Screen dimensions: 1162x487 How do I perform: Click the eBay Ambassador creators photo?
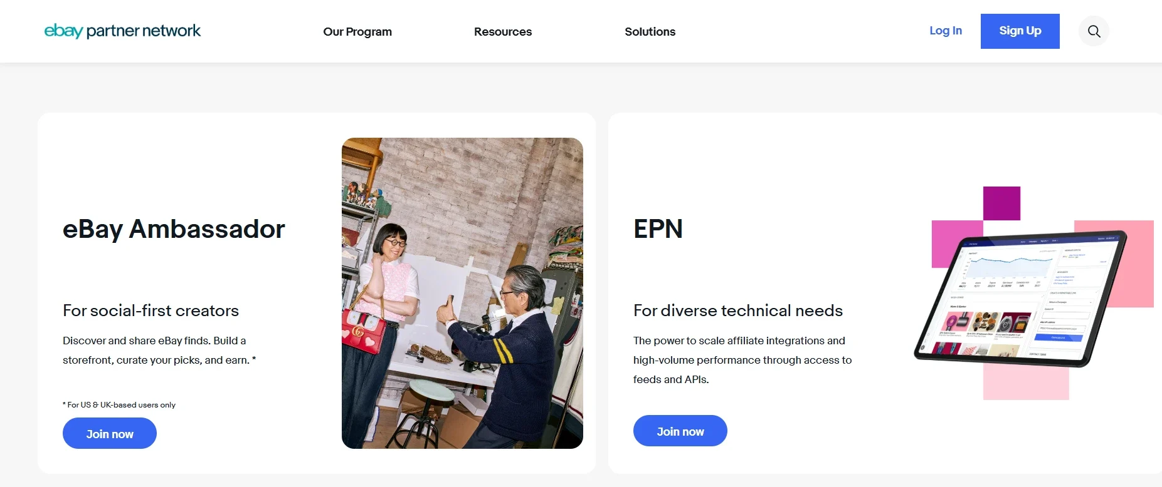click(x=462, y=293)
